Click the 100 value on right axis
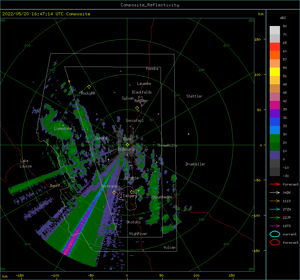Screen dimensions: 300x280 pyautogui.click(x=257, y=75)
